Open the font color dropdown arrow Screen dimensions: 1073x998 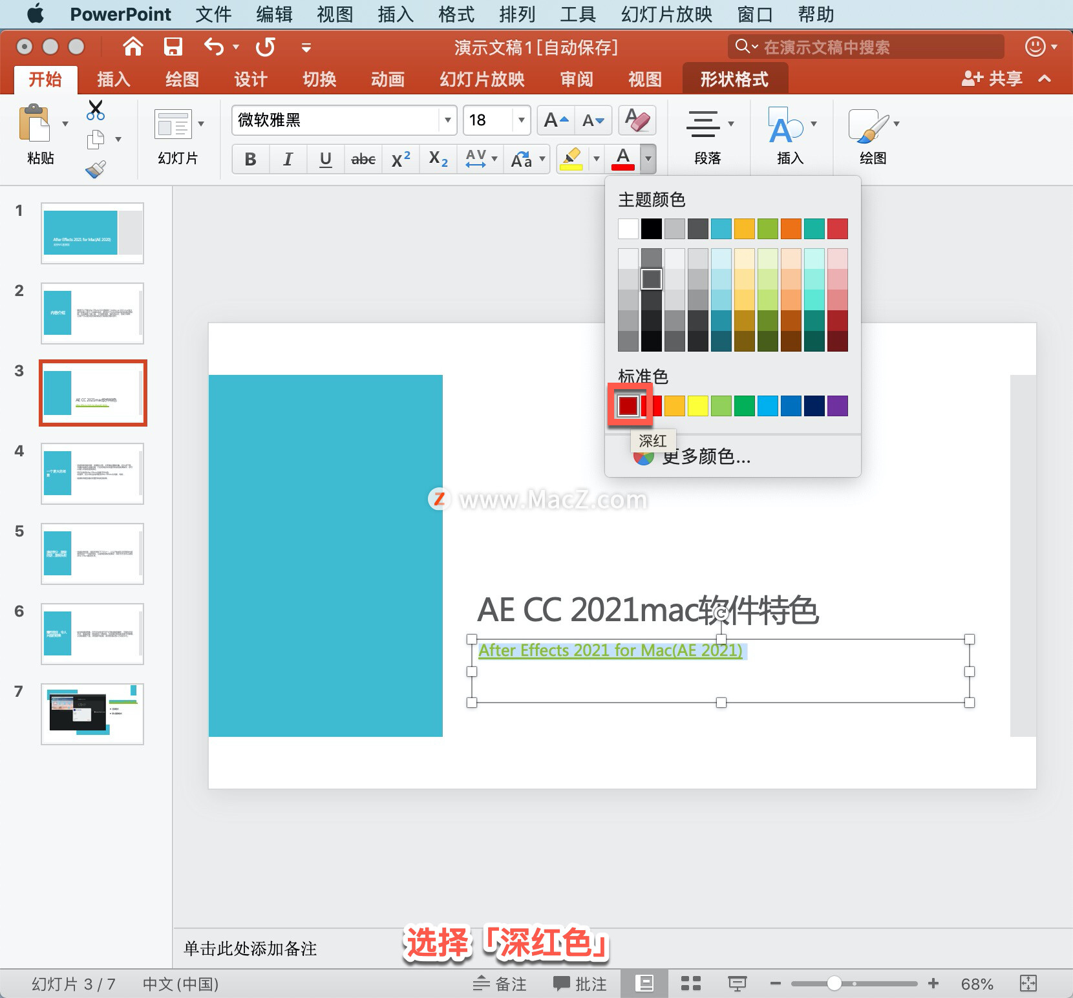click(x=648, y=159)
